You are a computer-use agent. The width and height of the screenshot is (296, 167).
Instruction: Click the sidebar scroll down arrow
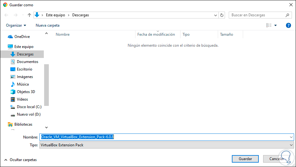(46, 128)
